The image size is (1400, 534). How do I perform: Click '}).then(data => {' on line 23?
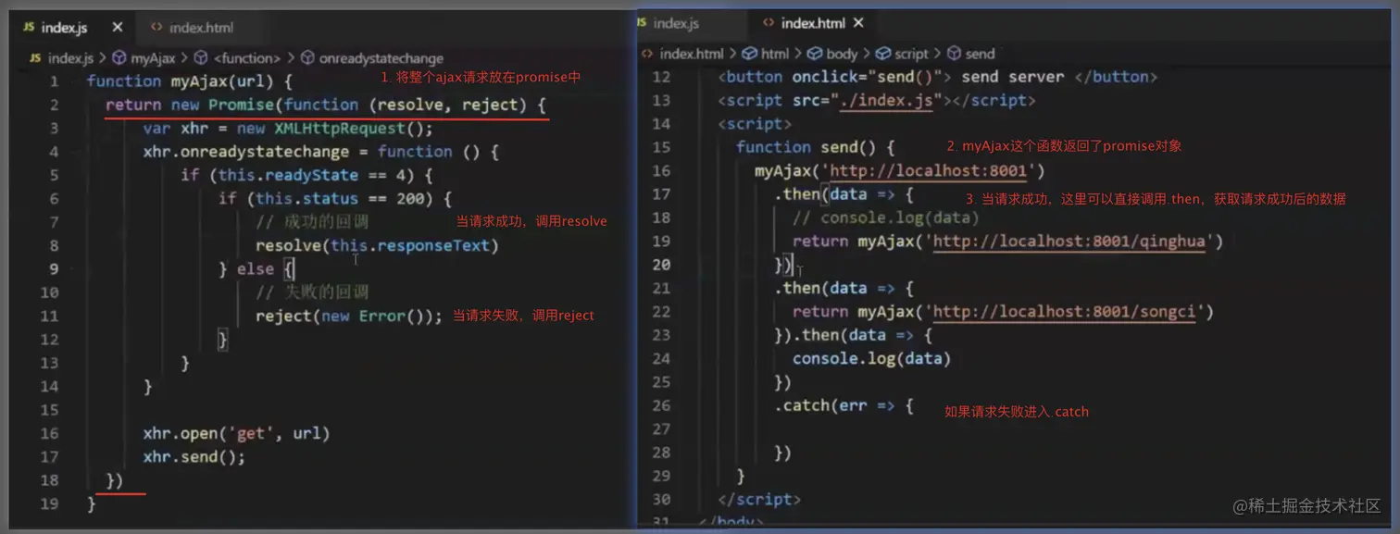[853, 335]
